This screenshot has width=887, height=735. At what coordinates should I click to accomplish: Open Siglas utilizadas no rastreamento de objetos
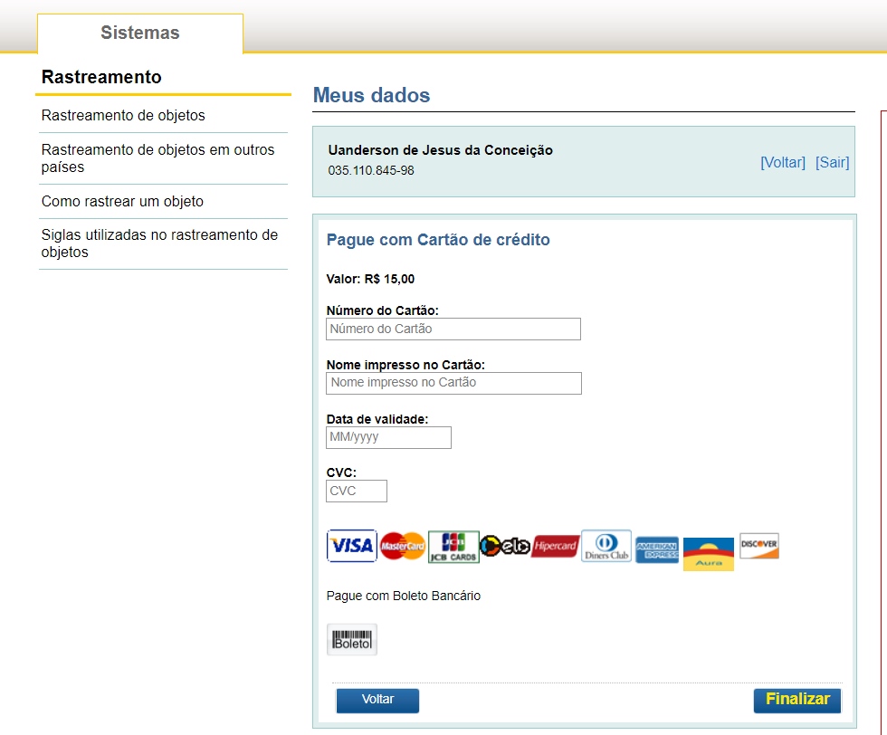pyautogui.click(x=159, y=243)
